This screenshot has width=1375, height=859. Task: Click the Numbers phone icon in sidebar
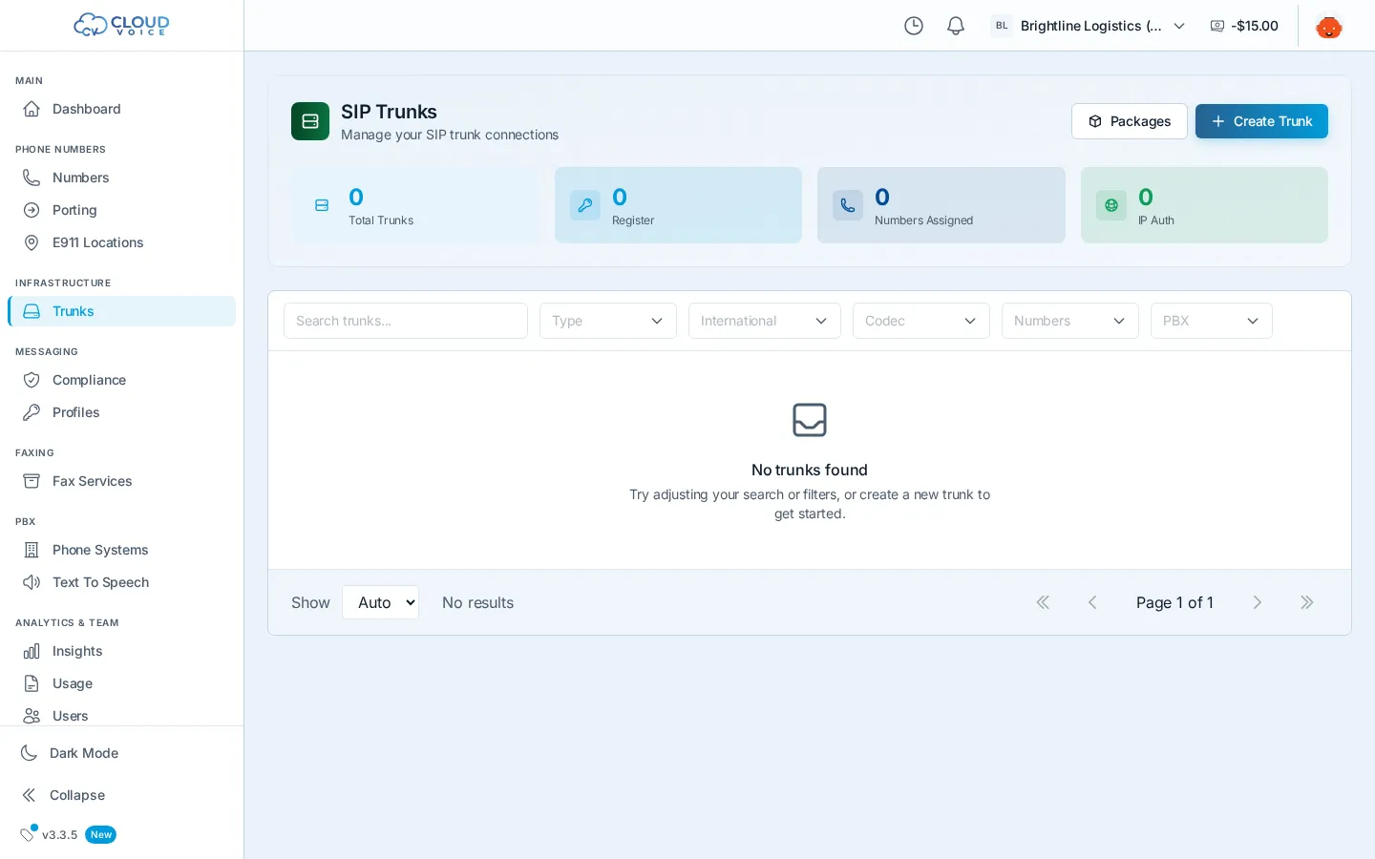(x=32, y=178)
